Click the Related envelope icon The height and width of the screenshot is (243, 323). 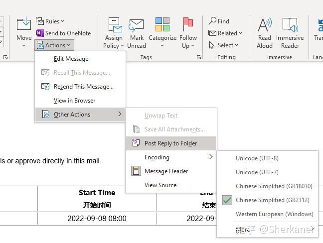pyautogui.click(x=212, y=33)
